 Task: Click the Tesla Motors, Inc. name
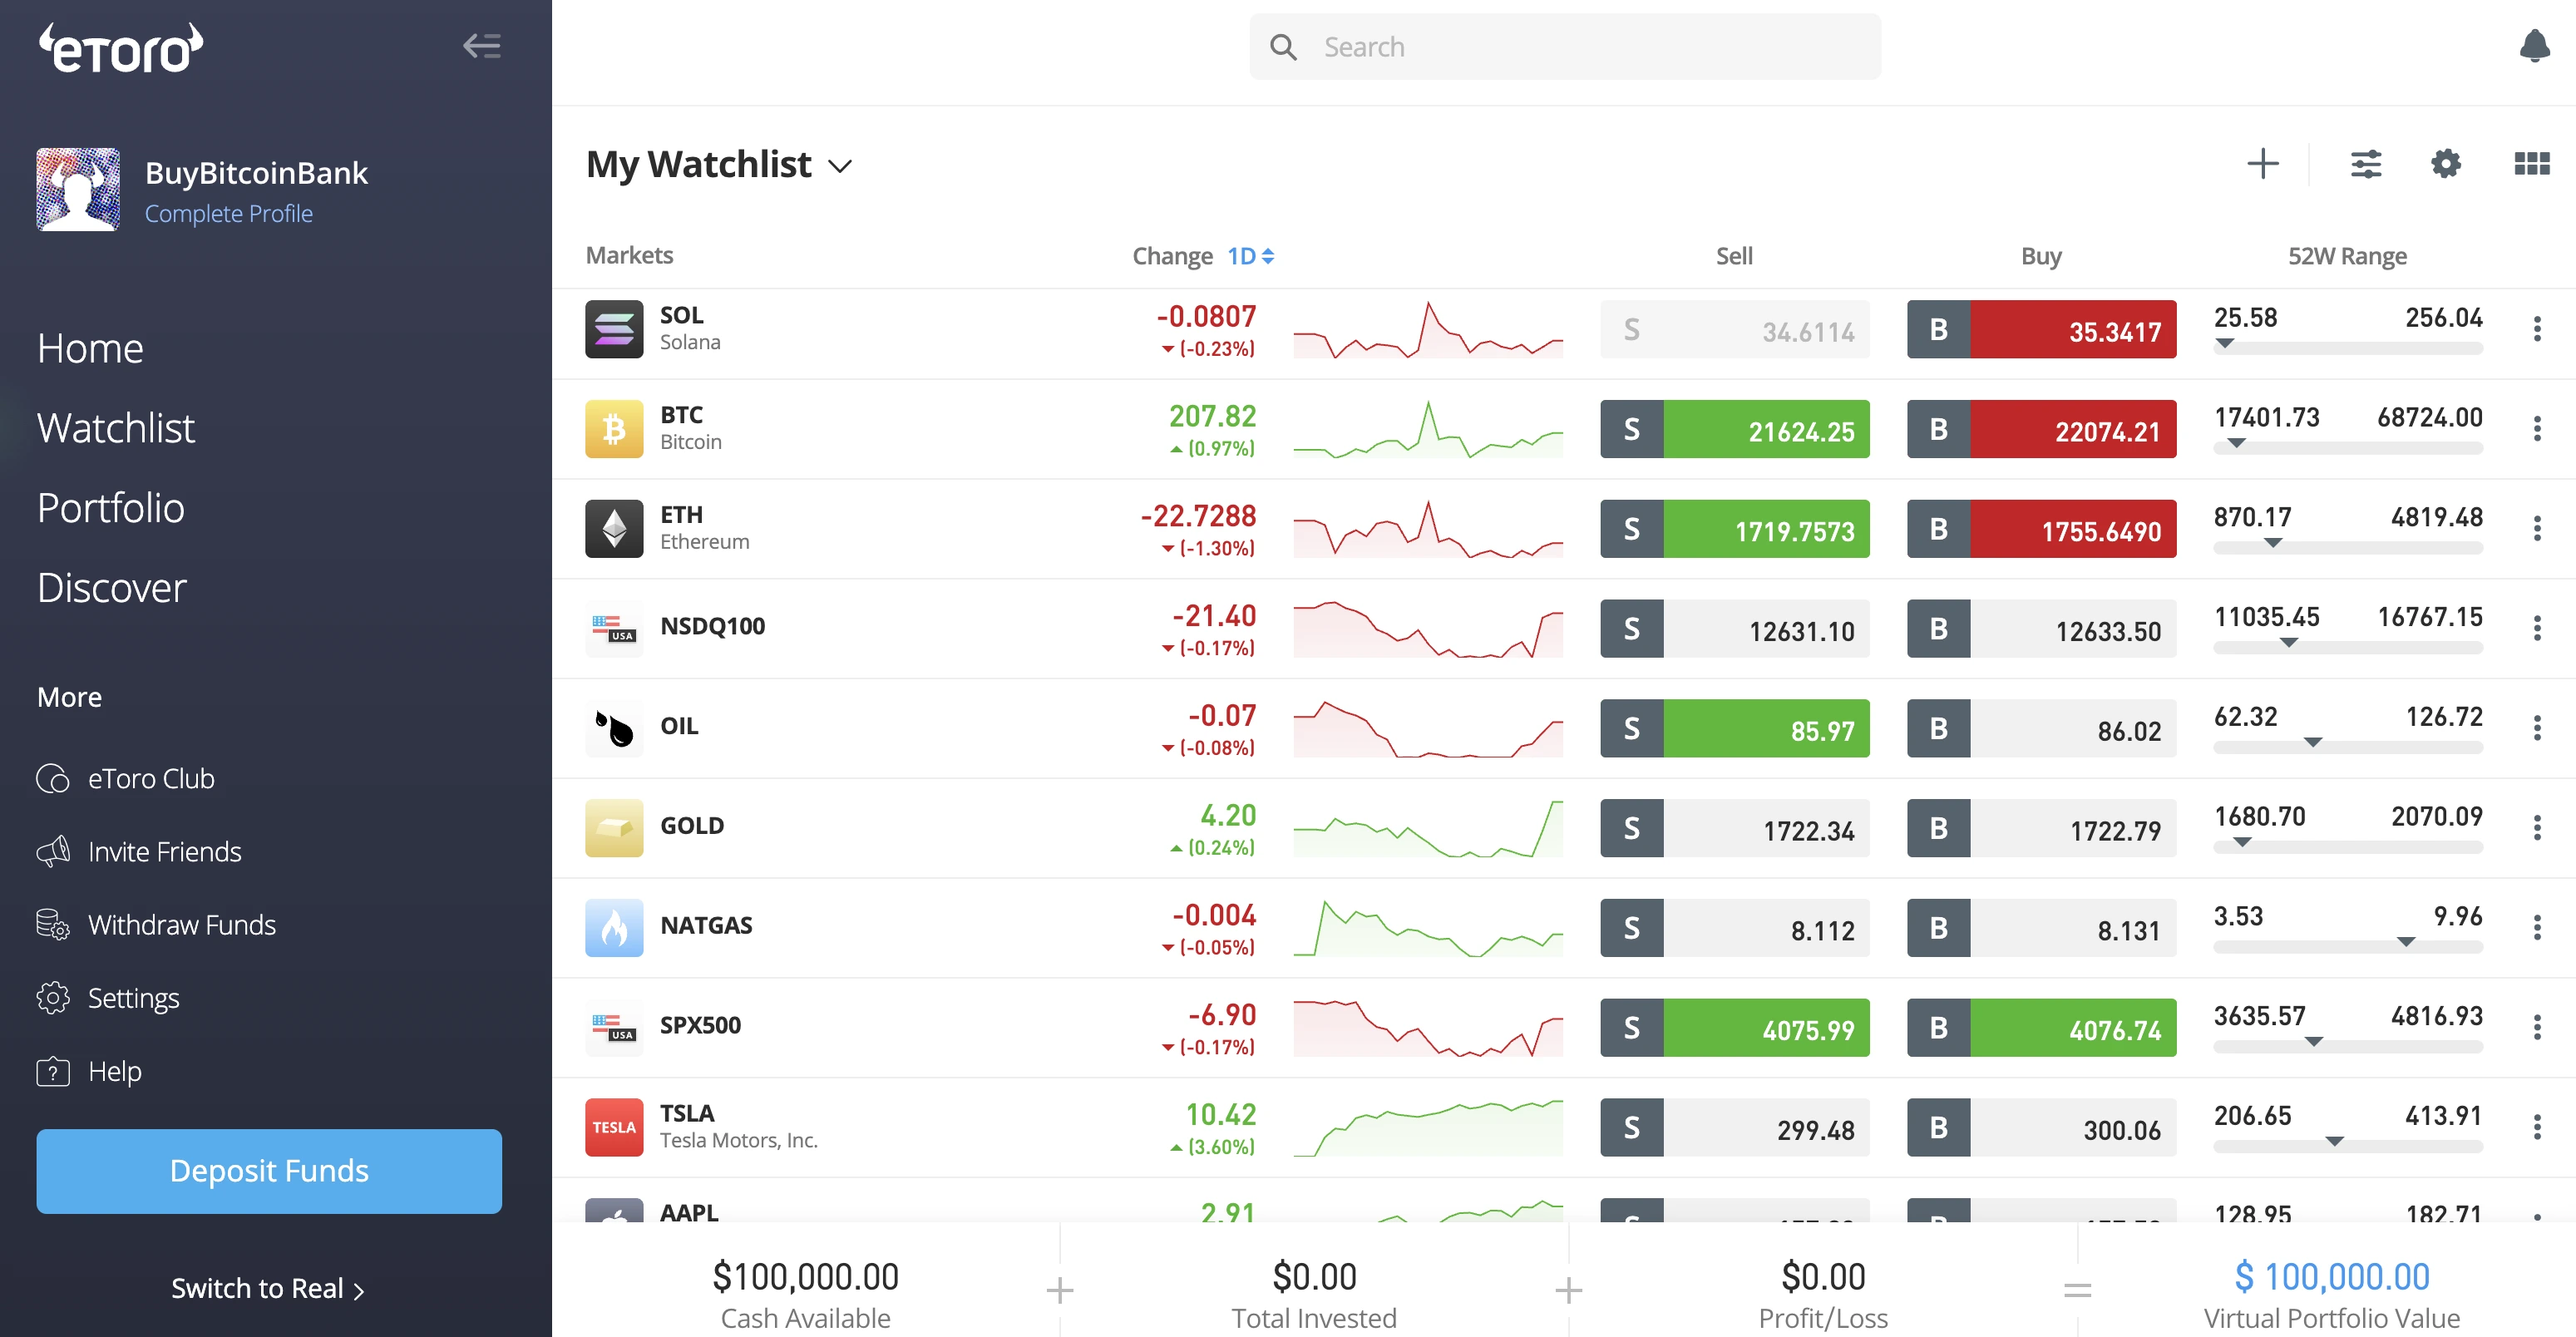coord(739,1140)
